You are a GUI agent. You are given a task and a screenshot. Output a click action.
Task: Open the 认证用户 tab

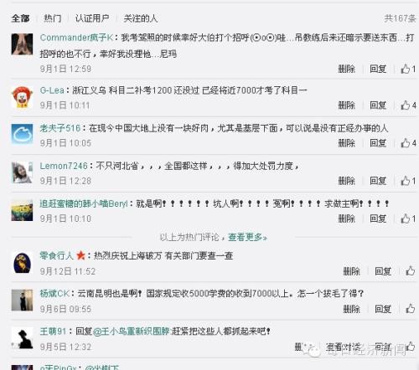92,18
